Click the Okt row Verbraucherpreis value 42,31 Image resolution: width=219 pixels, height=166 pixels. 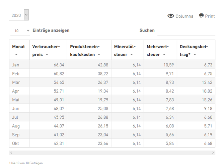click(x=59, y=144)
